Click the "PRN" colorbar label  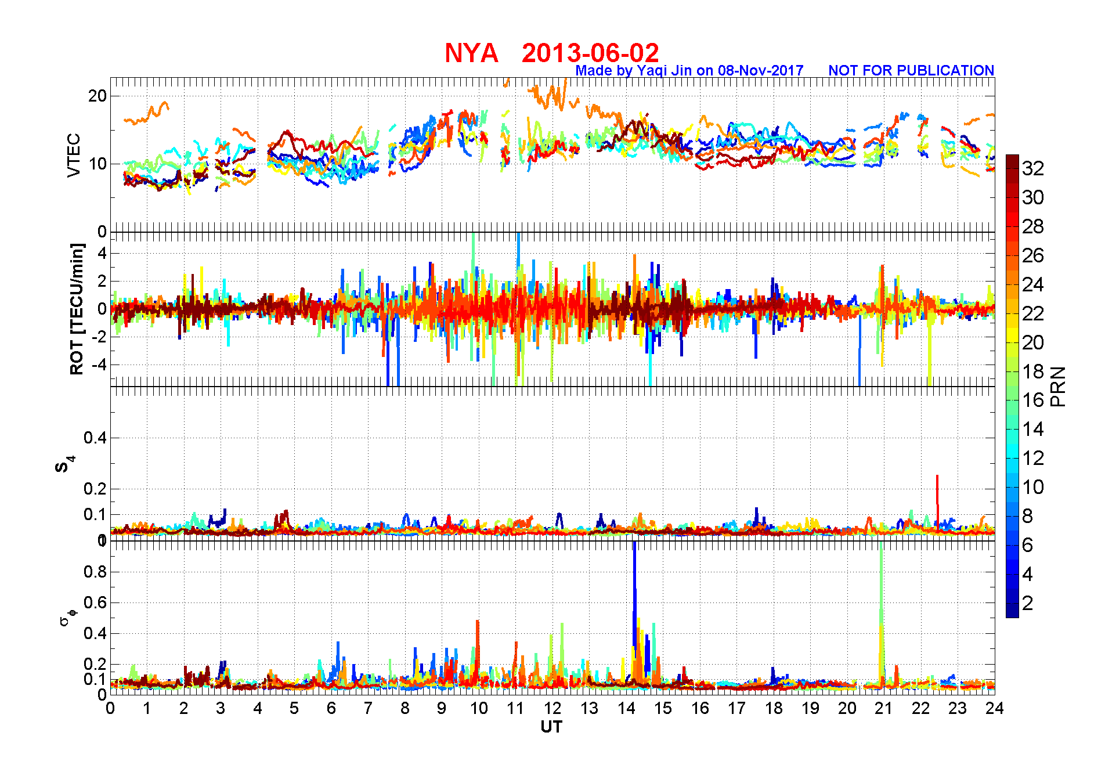(x=1058, y=386)
